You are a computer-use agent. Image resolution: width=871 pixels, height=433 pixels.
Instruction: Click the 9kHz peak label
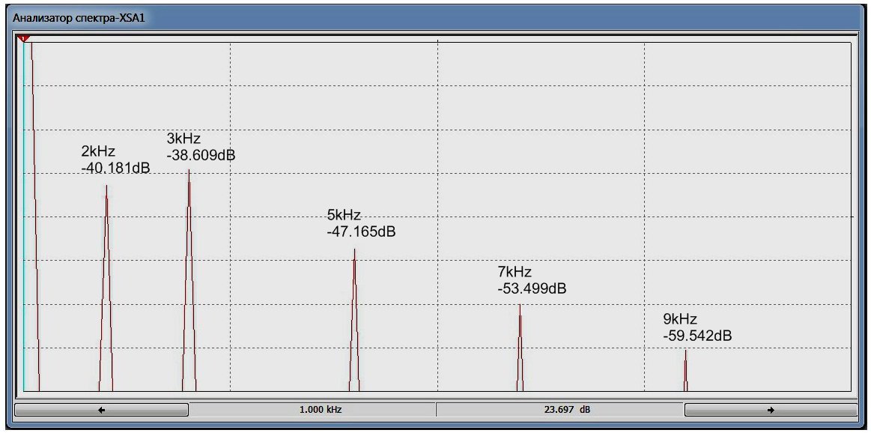[680, 320]
